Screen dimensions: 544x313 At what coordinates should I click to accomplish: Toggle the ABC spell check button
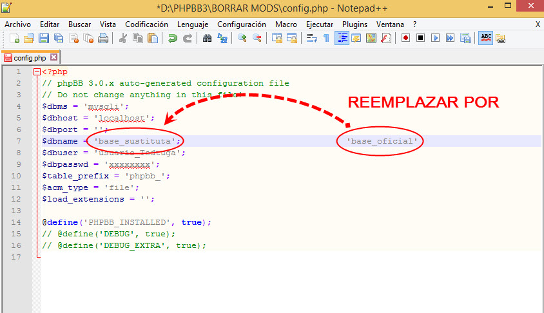(x=485, y=39)
